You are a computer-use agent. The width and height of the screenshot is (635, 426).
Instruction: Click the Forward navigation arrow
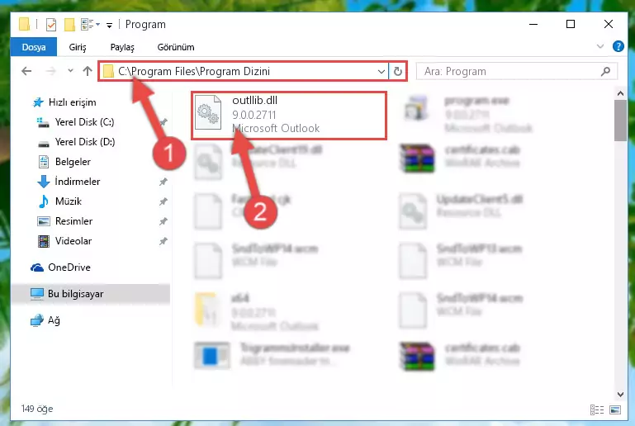coord(51,71)
